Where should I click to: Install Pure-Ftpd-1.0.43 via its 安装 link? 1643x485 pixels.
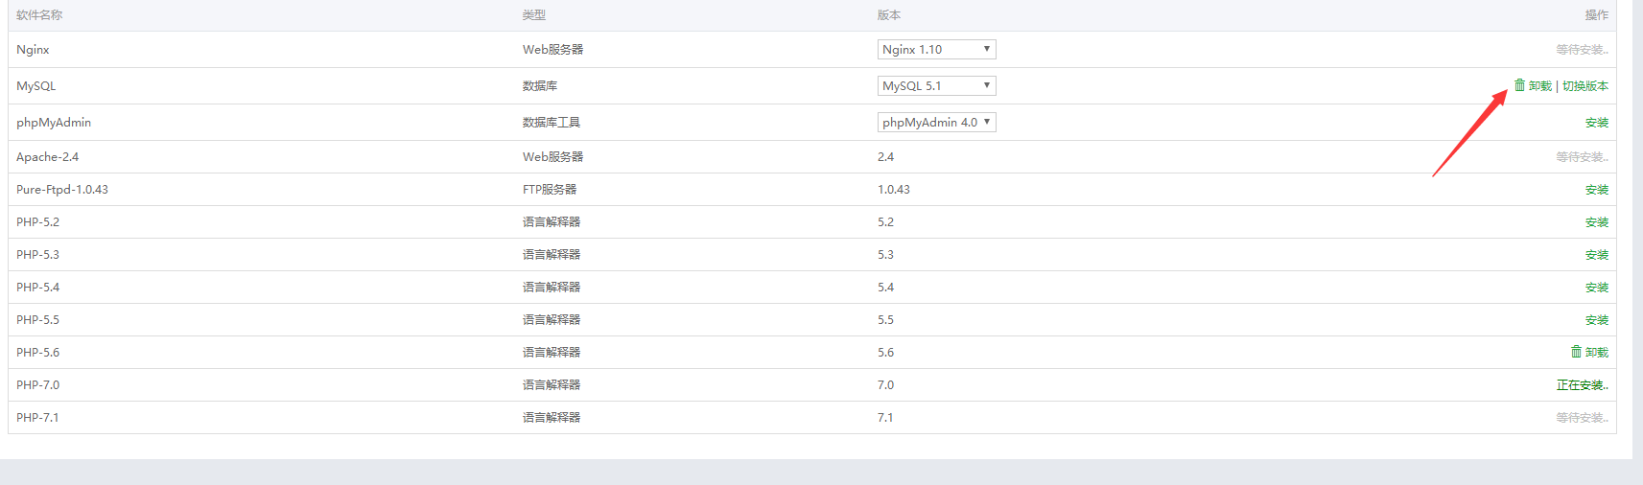[x=1597, y=190]
